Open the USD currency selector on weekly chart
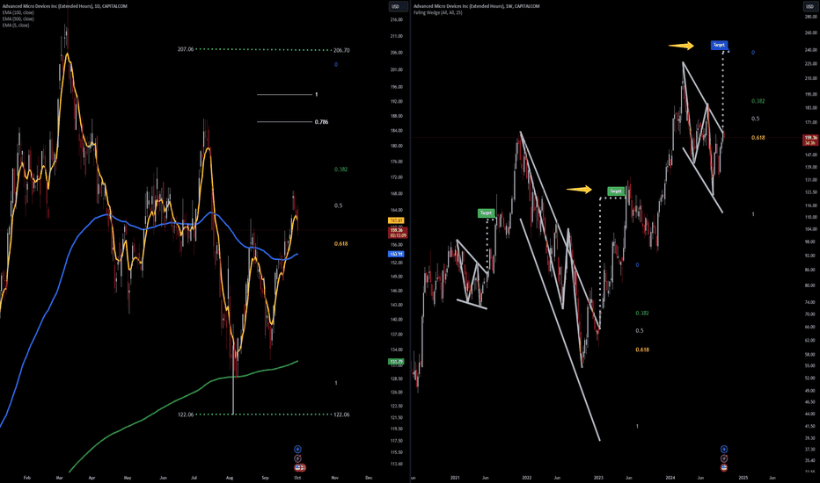 click(x=809, y=6)
